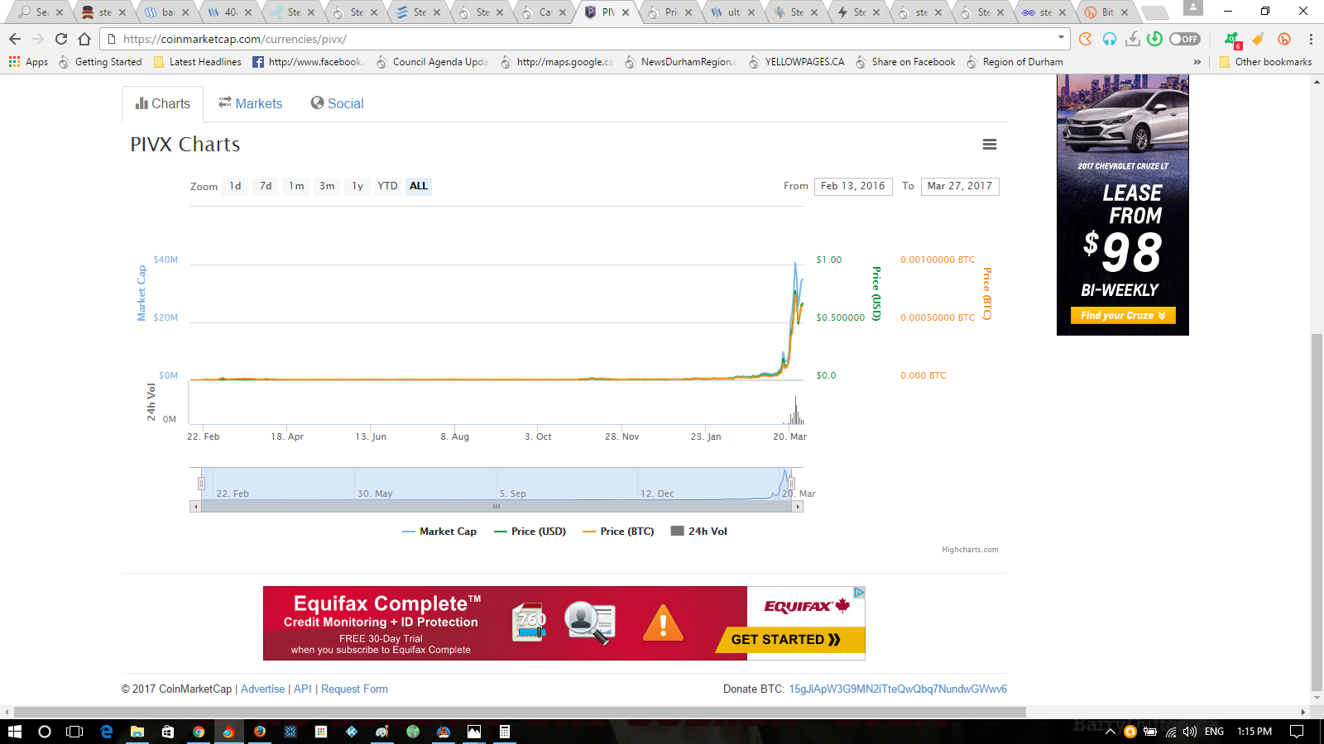Viewport: 1324px width, 744px height.
Task: Click the orange circular 'b' extension icon
Action: click(1284, 39)
